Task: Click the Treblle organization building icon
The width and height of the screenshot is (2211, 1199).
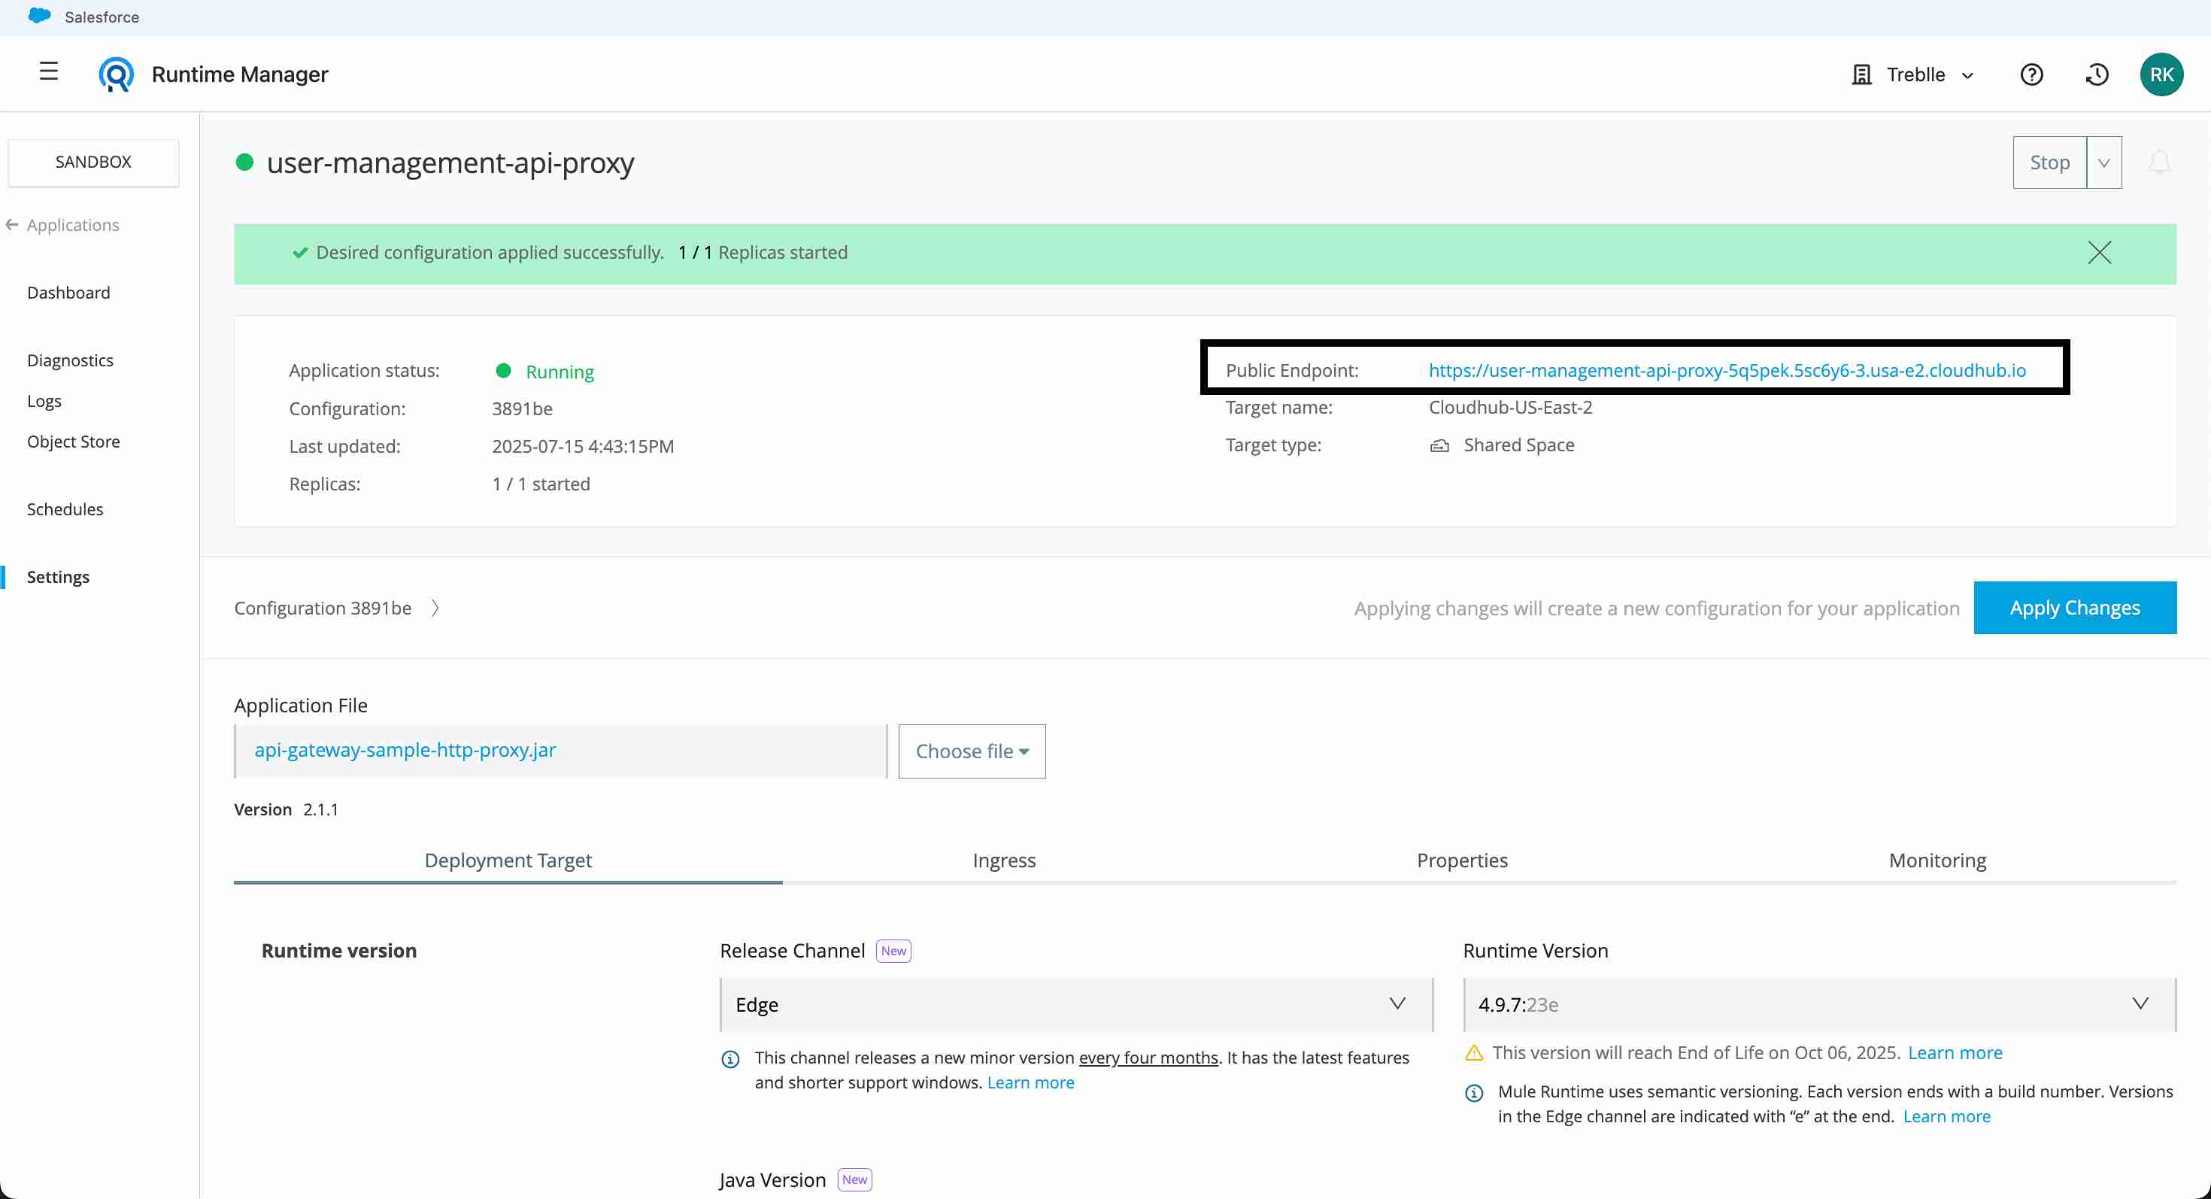Action: coord(1861,74)
